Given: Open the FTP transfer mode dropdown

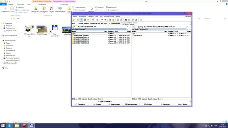Looking at the screenshot, I should point(100,23).
